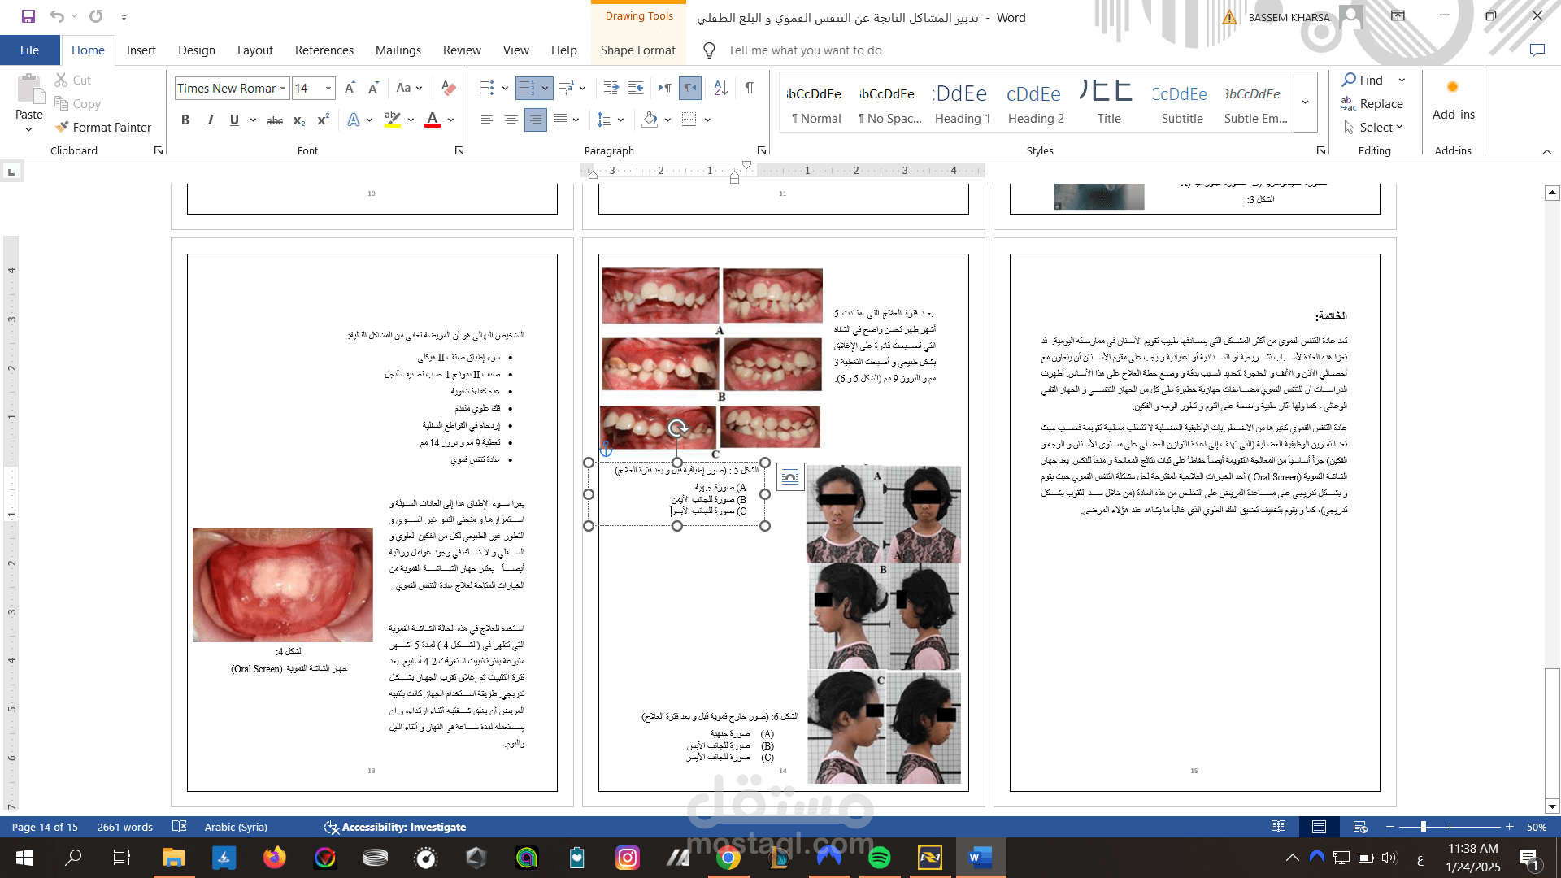The height and width of the screenshot is (878, 1561).
Task: Clear all formatting eraser icon
Action: 448,88
